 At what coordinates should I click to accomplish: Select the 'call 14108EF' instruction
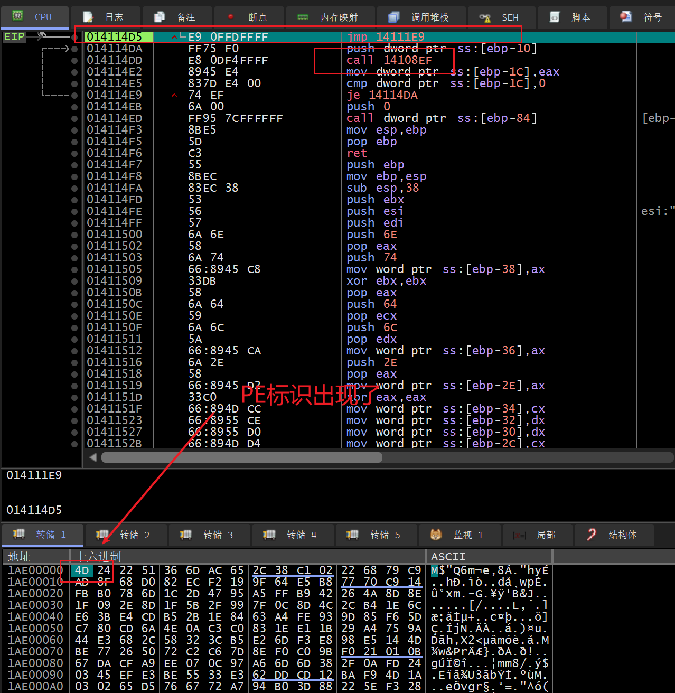[389, 60]
